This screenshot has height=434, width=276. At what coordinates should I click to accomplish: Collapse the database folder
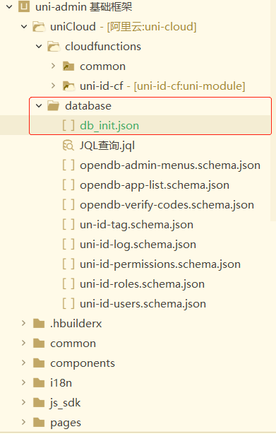[39, 106]
